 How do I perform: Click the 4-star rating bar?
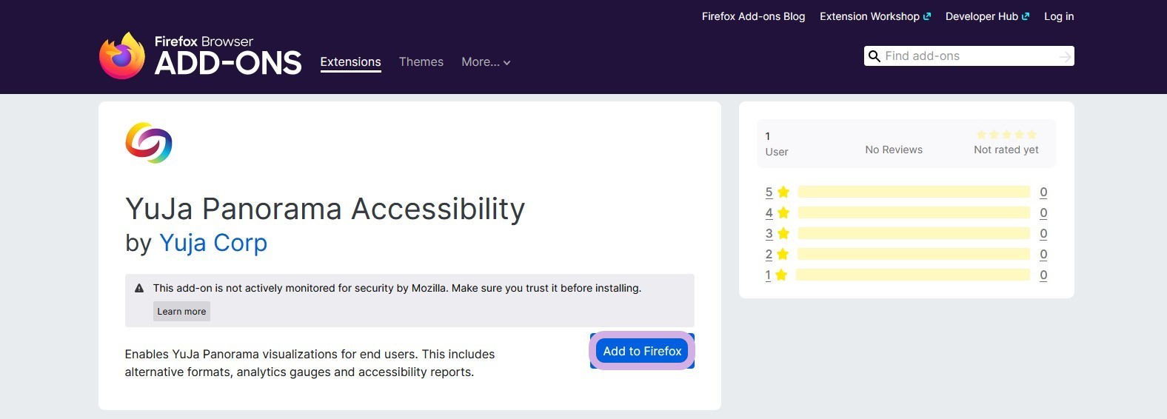point(913,213)
